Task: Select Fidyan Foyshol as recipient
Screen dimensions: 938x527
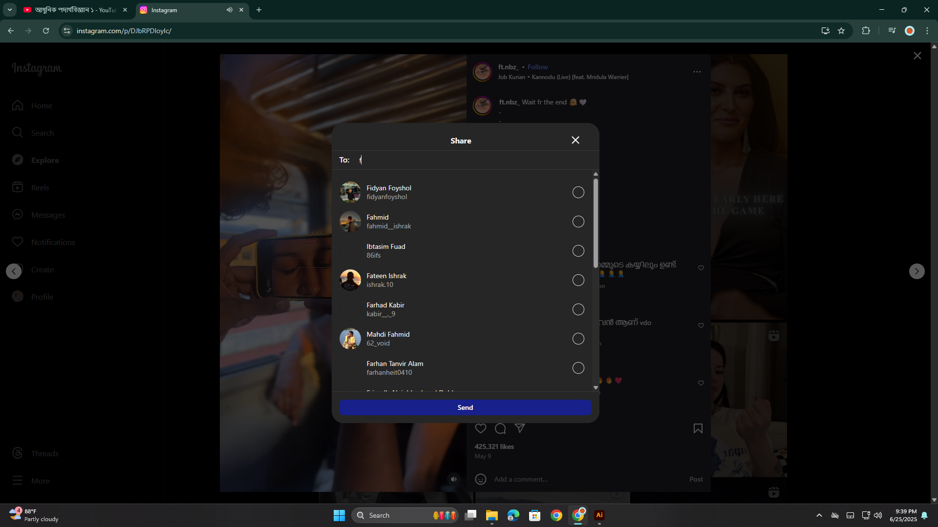Action: (578, 192)
